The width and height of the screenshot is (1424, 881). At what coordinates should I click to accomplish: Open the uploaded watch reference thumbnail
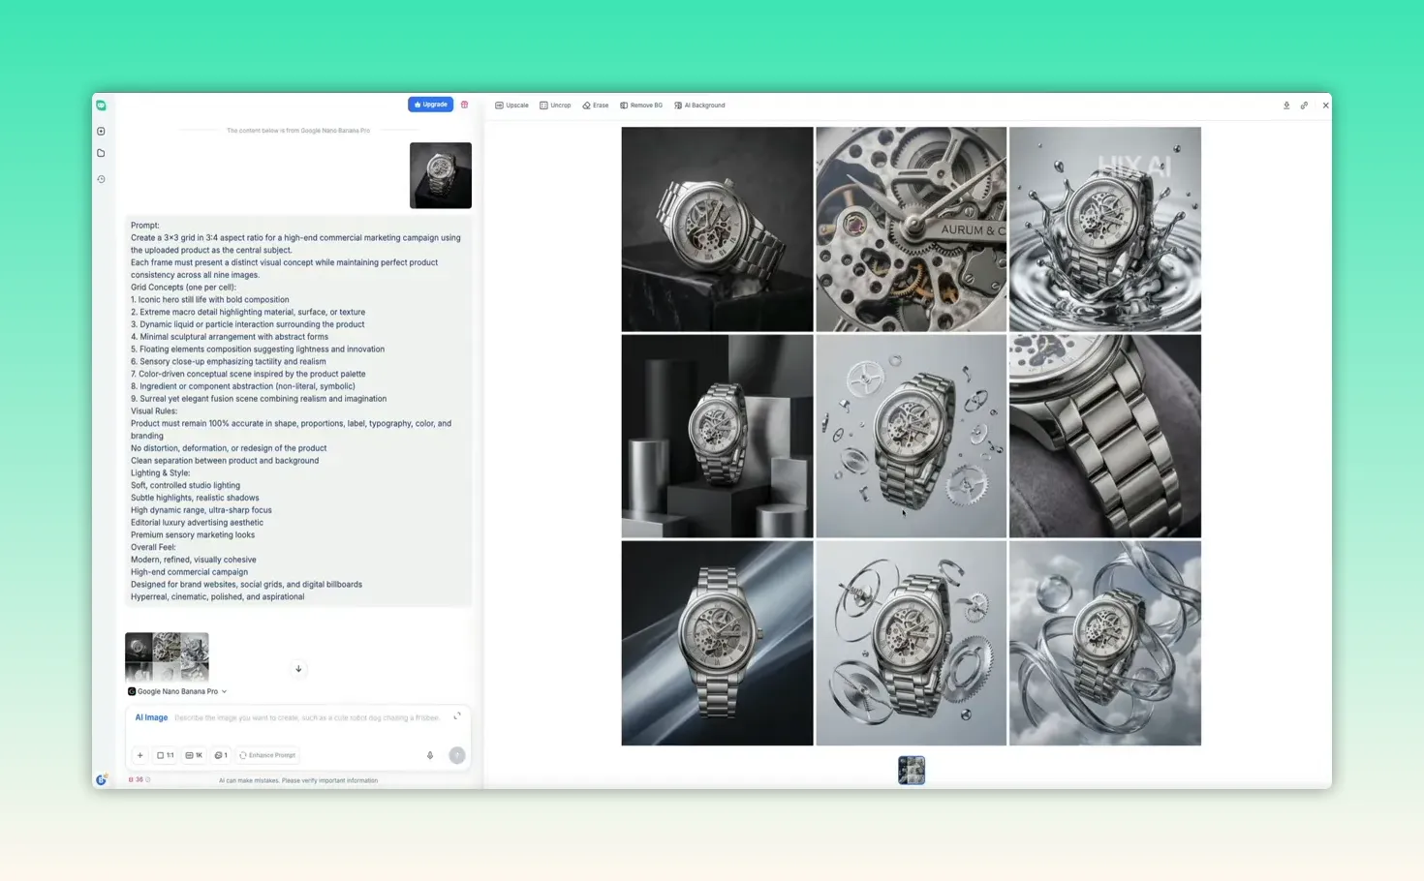[441, 175]
